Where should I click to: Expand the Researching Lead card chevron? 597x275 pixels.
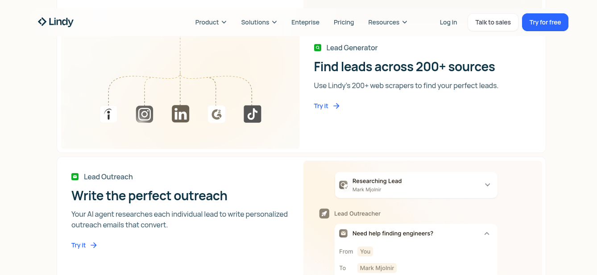tap(487, 185)
